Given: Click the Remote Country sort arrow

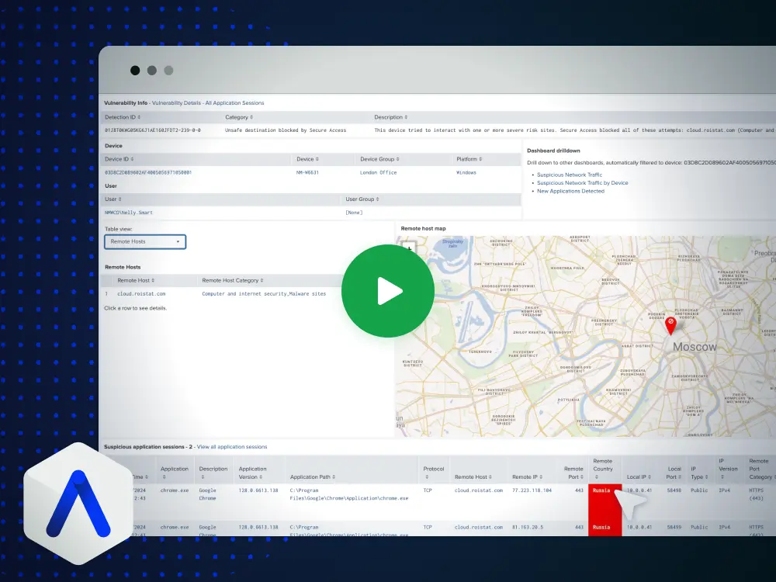Looking at the screenshot, I should [596, 477].
